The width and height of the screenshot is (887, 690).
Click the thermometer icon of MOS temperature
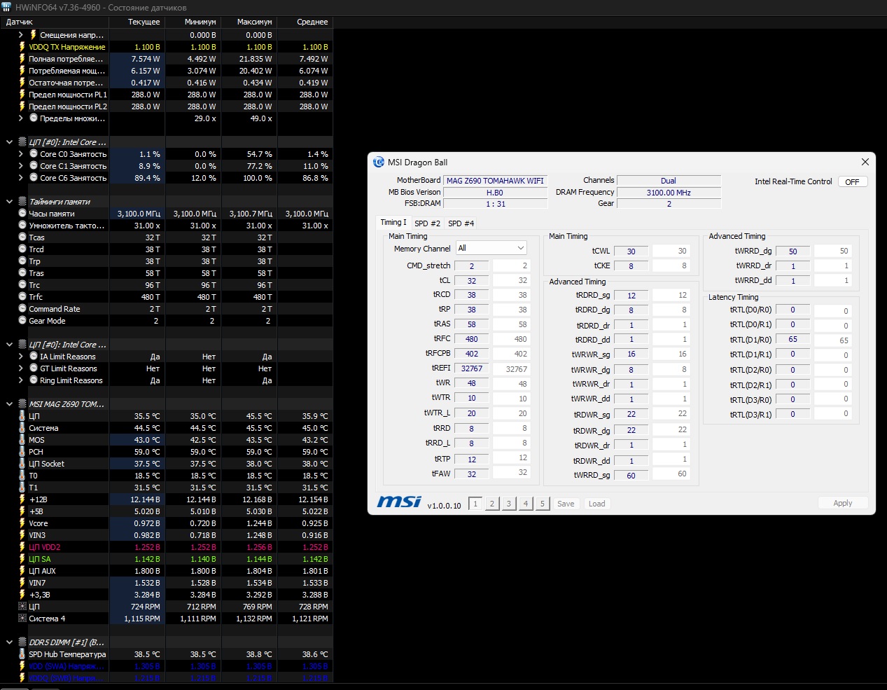[x=22, y=440]
